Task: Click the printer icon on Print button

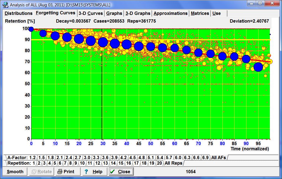Action: point(60,172)
